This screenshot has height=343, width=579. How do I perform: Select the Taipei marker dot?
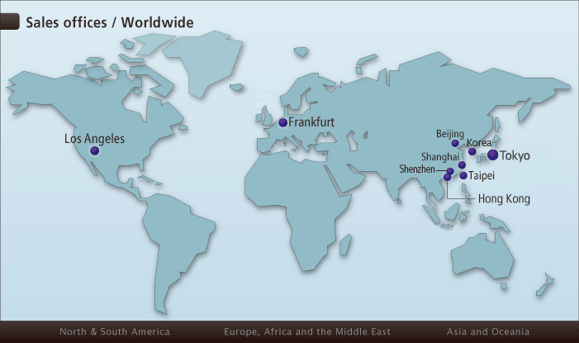pyautogui.click(x=463, y=175)
